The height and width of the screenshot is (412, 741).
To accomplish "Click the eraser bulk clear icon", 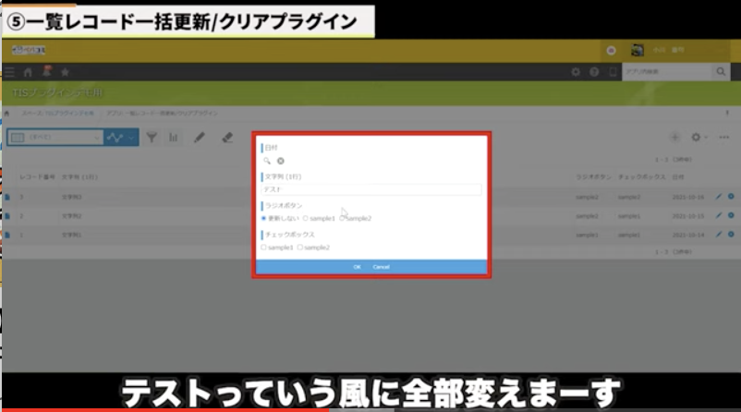I will pos(227,137).
